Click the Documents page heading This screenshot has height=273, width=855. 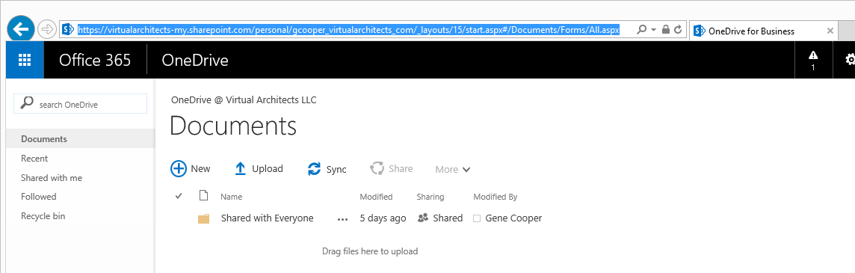233,126
